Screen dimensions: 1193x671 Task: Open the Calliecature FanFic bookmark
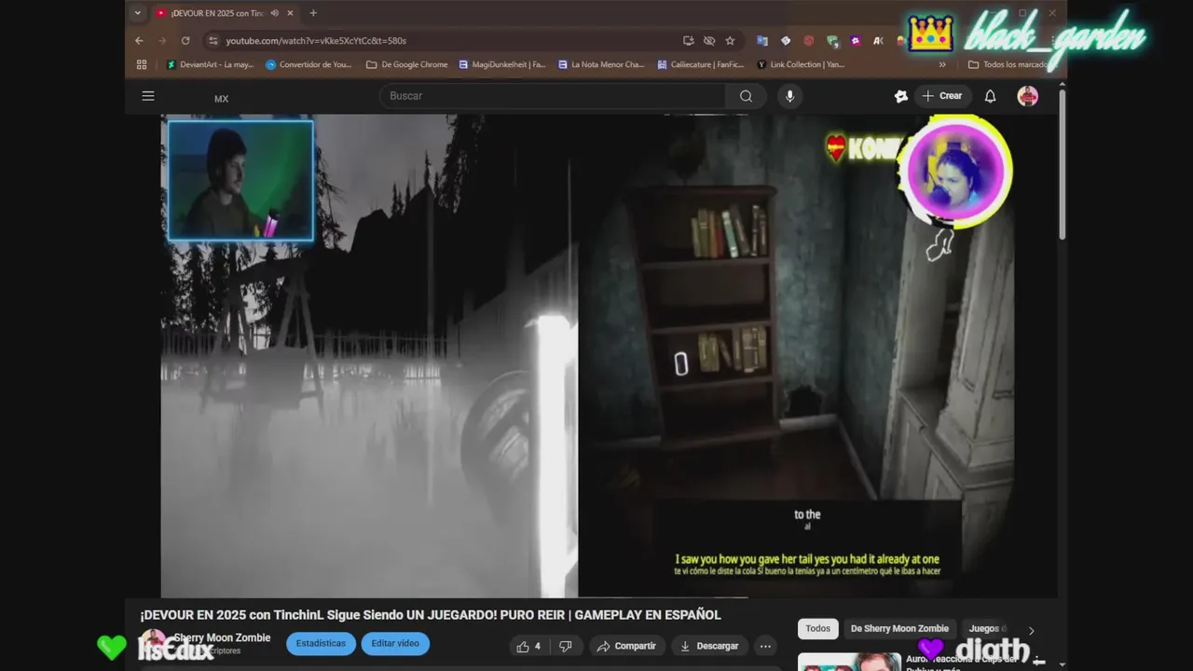click(x=700, y=64)
